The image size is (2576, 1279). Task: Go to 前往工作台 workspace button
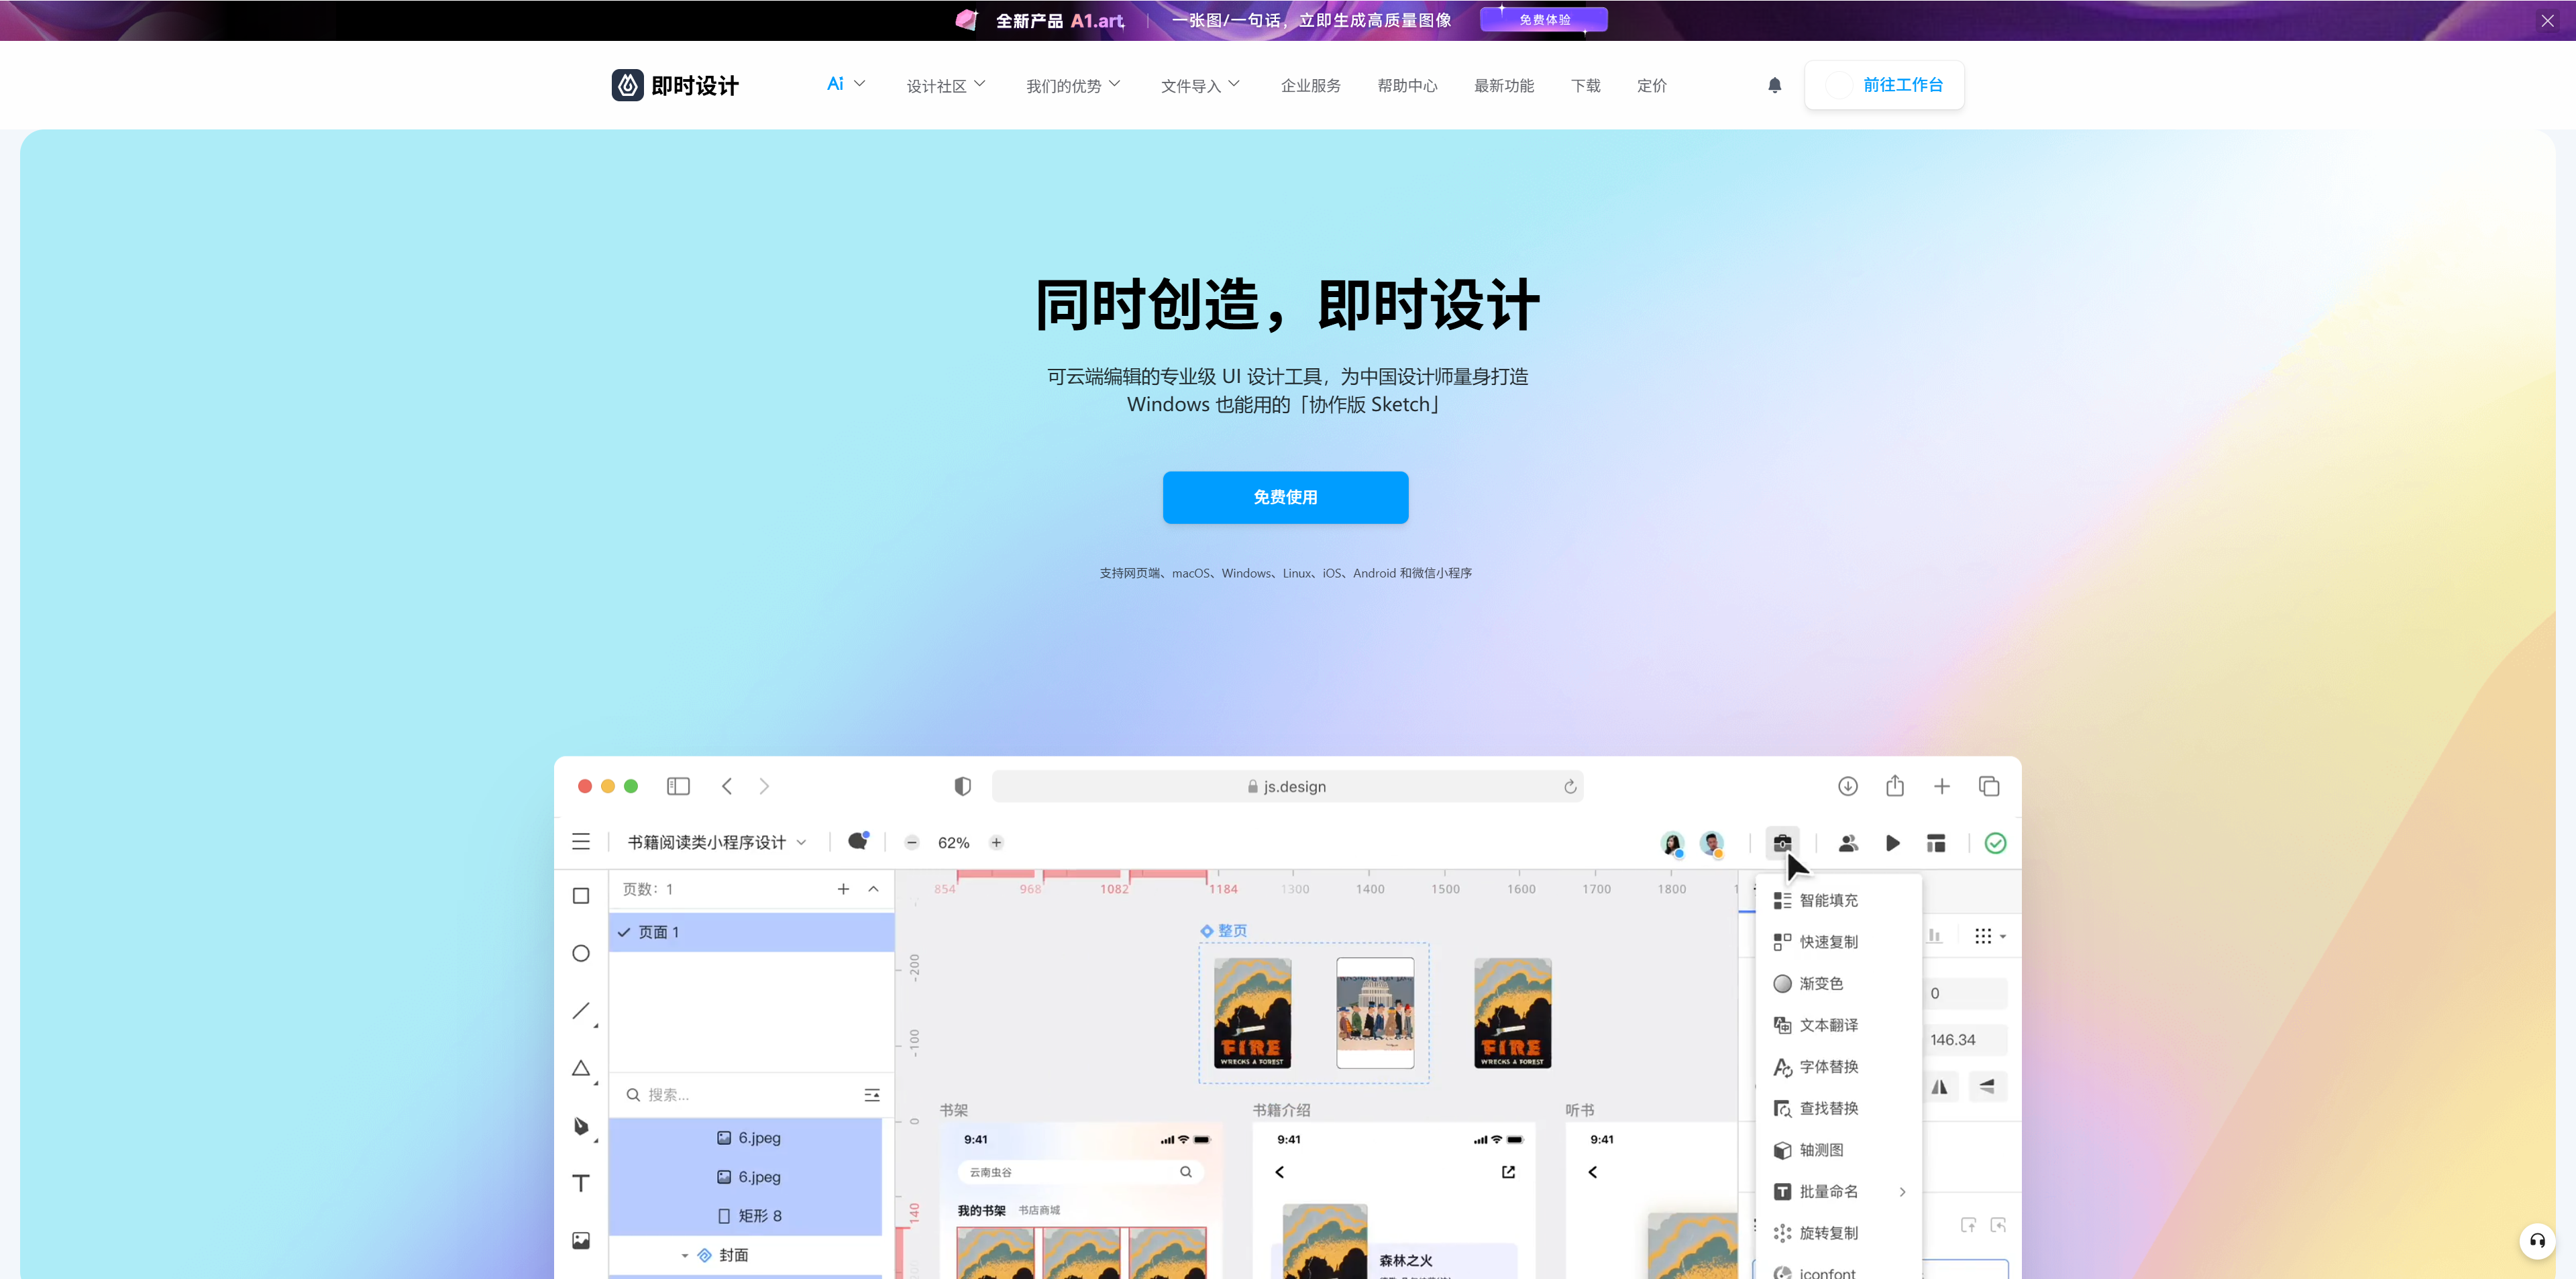[1885, 85]
